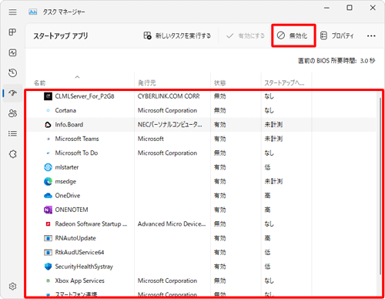Click the Microsoft Teams row icon

tap(48, 139)
